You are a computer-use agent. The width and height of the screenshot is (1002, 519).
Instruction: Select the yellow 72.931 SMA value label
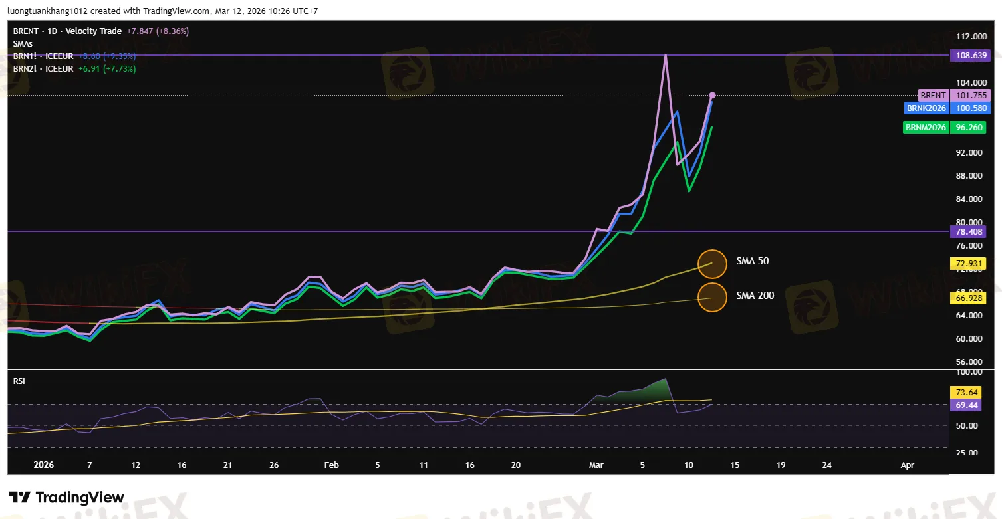pos(971,264)
